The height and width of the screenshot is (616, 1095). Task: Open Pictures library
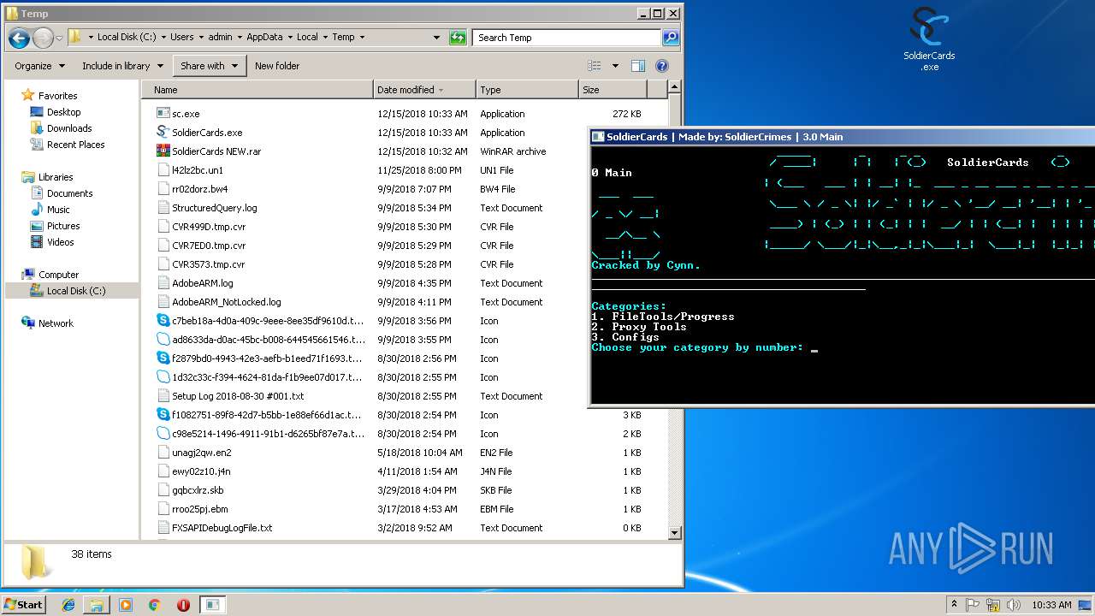[62, 226]
